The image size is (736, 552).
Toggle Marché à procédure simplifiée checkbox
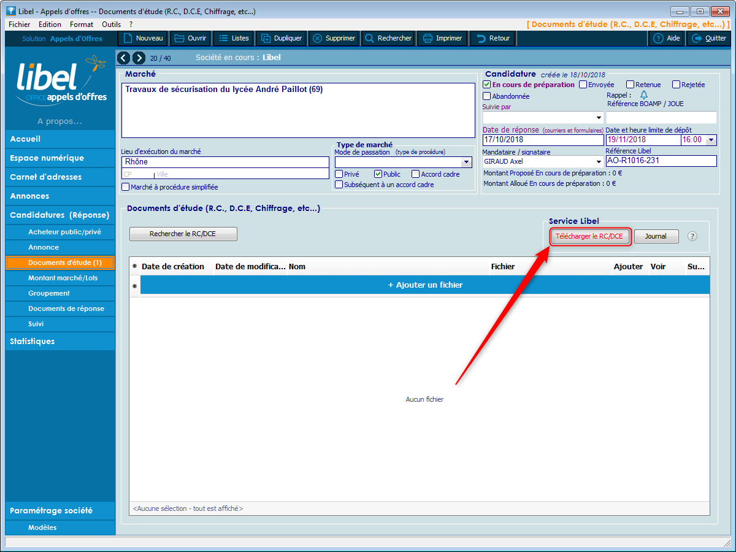pos(126,187)
